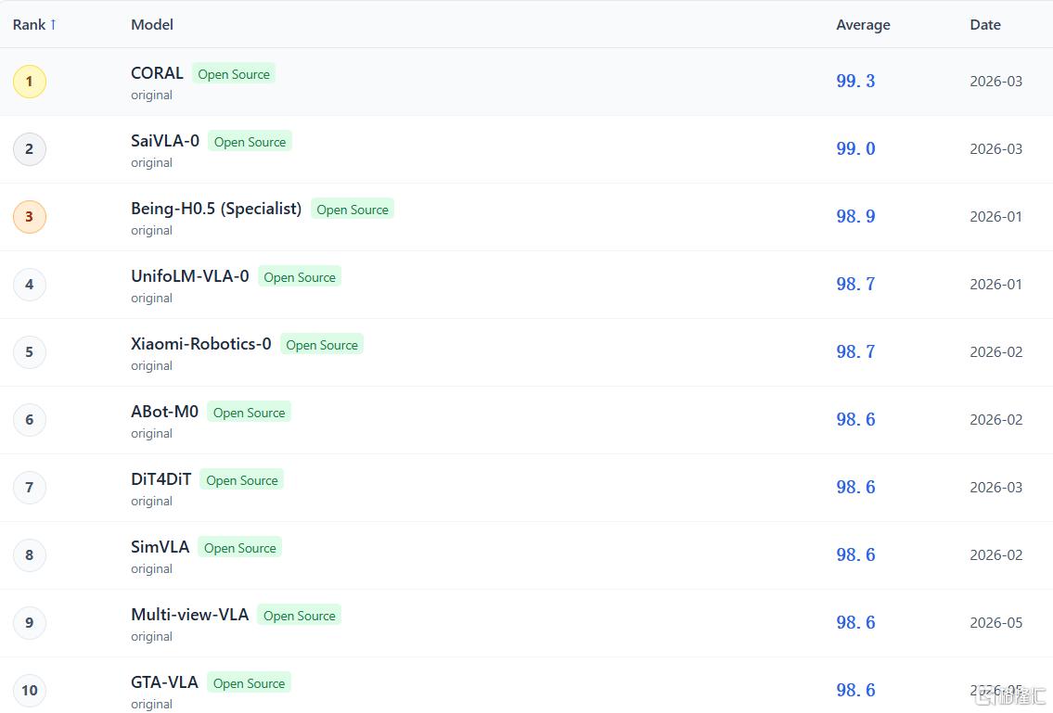Open the CORAL model entry

tap(157, 73)
